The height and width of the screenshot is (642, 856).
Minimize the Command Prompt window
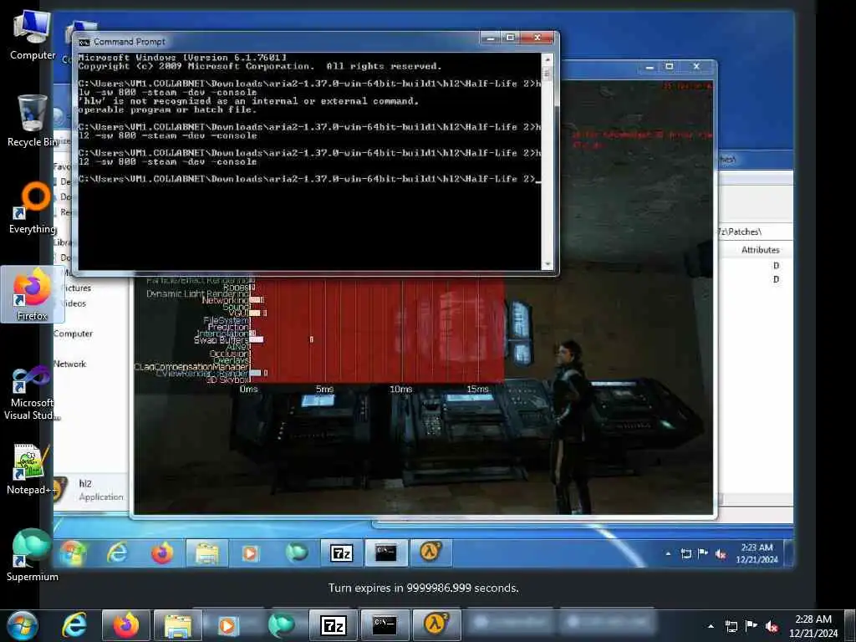(x=490, y=38)
